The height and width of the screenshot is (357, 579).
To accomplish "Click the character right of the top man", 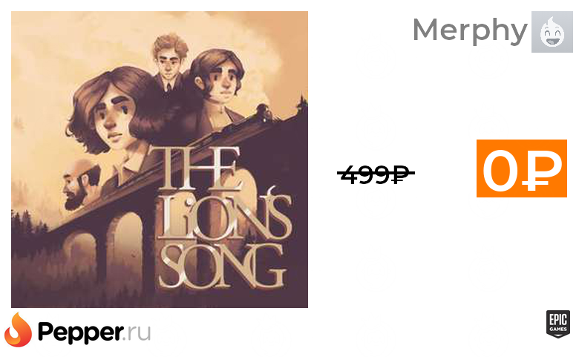I will [217, 85].
